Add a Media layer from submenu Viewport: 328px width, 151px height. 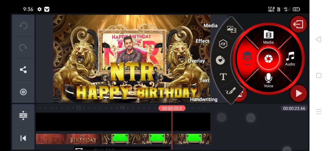231,29
